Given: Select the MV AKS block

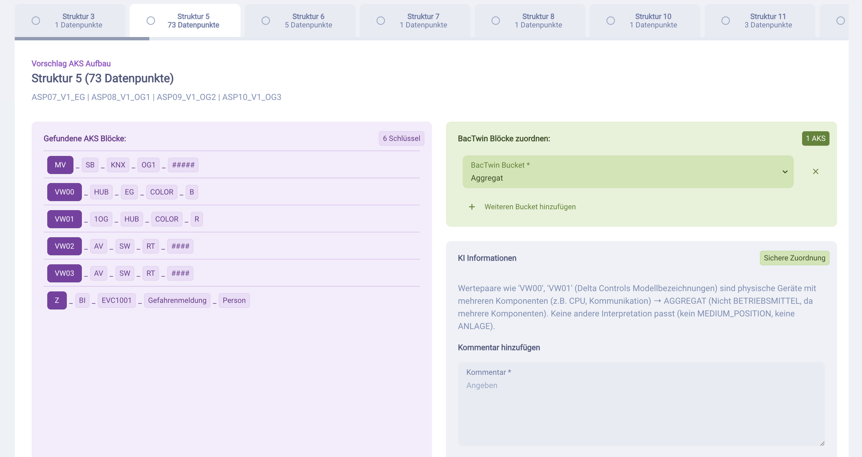Looking at the screenshot, I should (60, 165).
